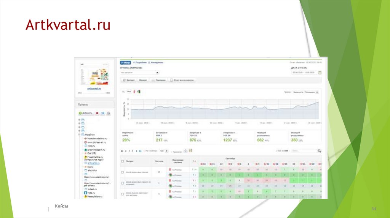Switch to the Подробнее tab
390x218 pixels.
click(x=140, y=63)
